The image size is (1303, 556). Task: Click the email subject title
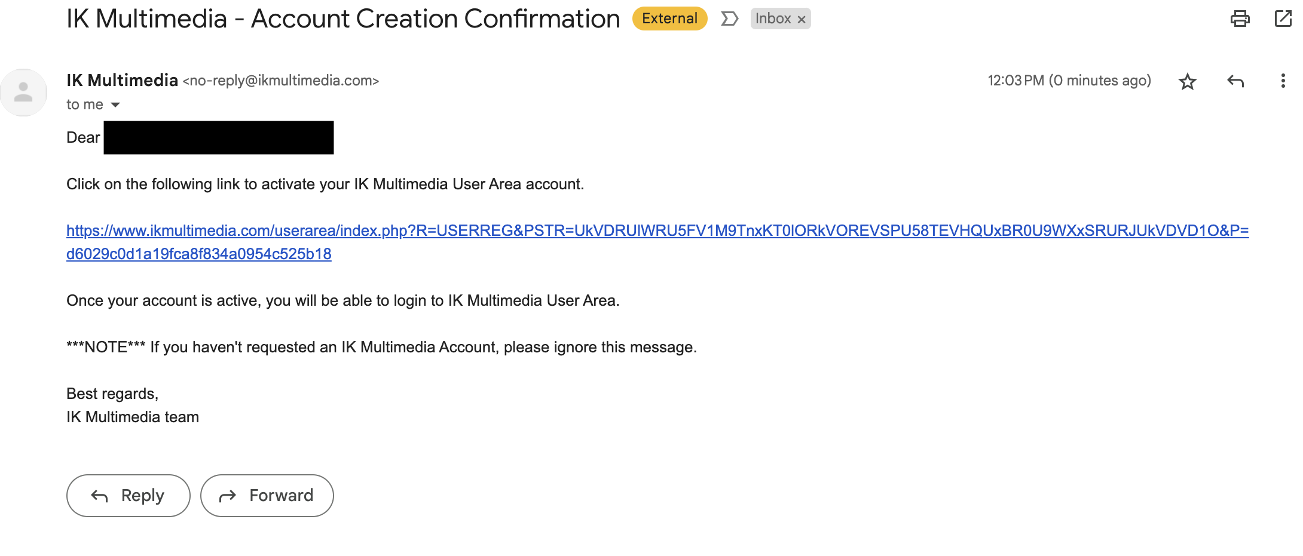click(342, 19)
